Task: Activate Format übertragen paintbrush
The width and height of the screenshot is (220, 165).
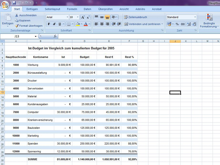Action: [x=29, y=26]
